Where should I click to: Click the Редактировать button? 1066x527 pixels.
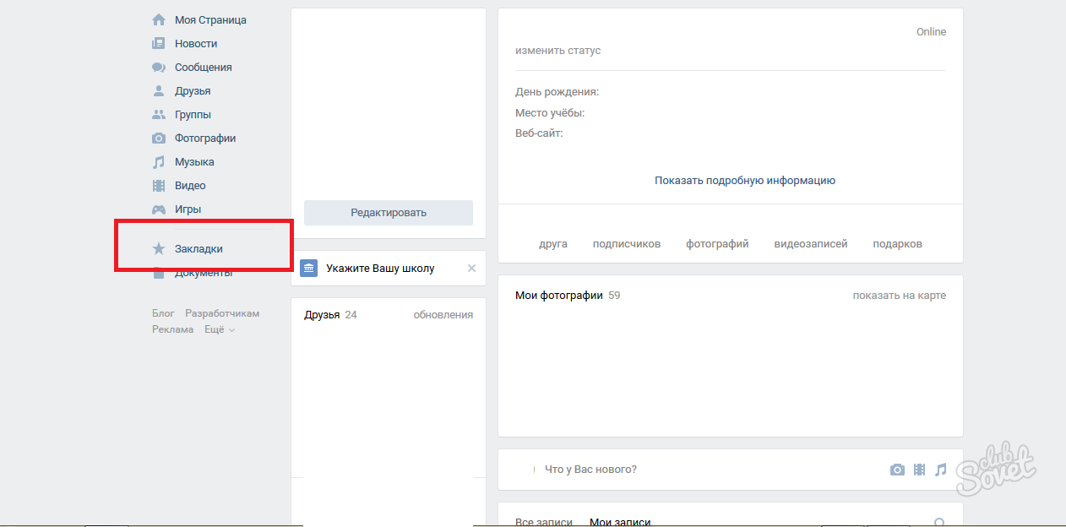click(x=389, y=213)
